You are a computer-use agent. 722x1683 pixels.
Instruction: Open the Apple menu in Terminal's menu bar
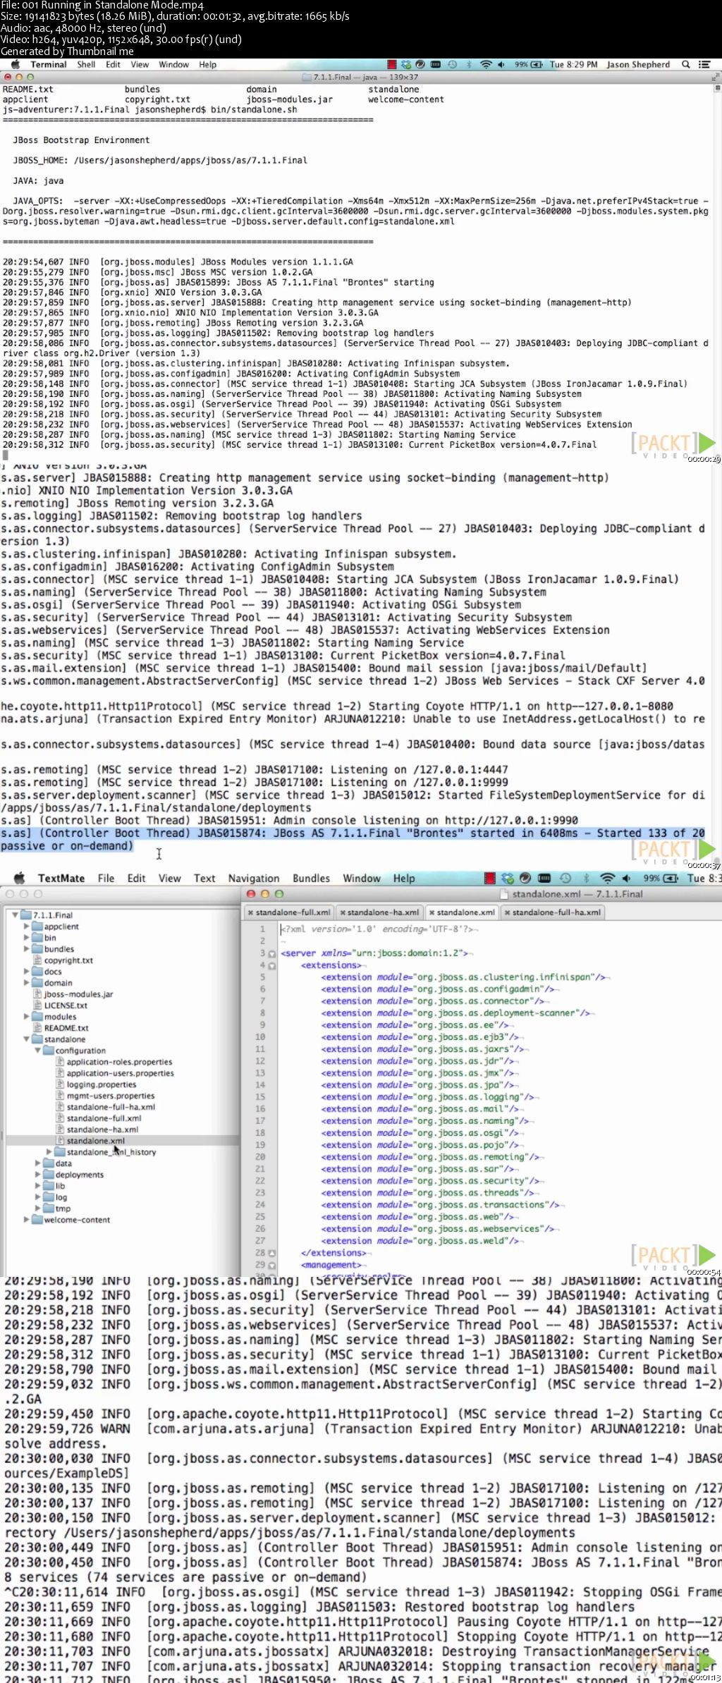pyautogui.click(x=16, y=64)
